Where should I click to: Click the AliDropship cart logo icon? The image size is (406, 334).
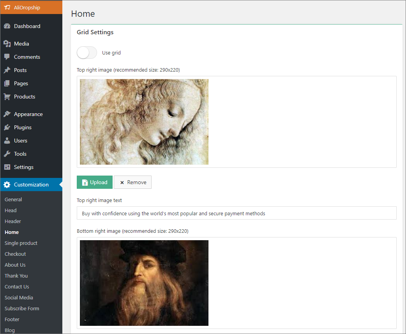pos(7,7)
